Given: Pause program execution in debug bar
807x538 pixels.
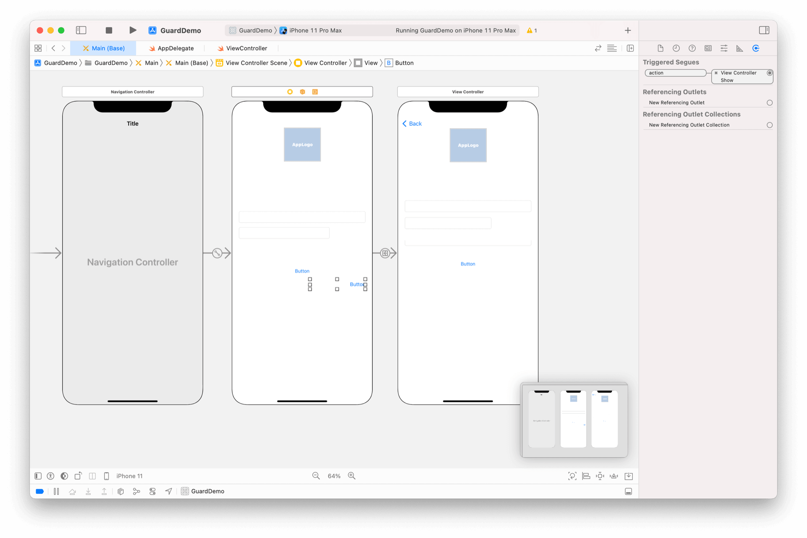Looking at the screenshot, I should (x=56, y=491).
